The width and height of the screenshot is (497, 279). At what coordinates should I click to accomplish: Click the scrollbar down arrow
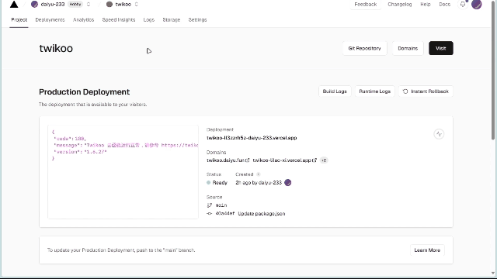point(493,274)
